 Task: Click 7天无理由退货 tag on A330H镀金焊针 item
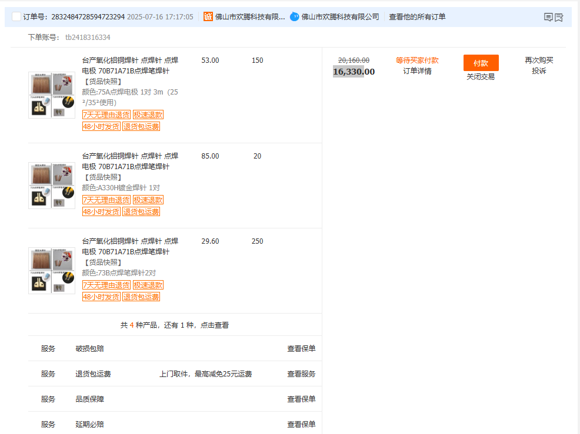[106, 200]
